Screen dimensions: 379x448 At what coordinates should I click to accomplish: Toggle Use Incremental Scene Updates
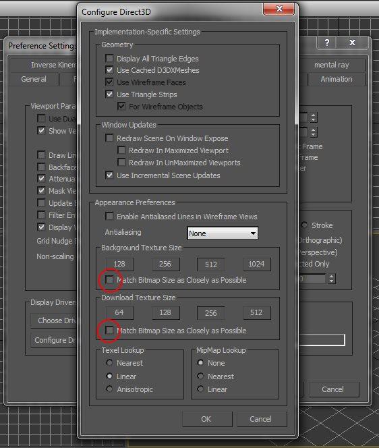pyautogui.click(x=109, y=175)
